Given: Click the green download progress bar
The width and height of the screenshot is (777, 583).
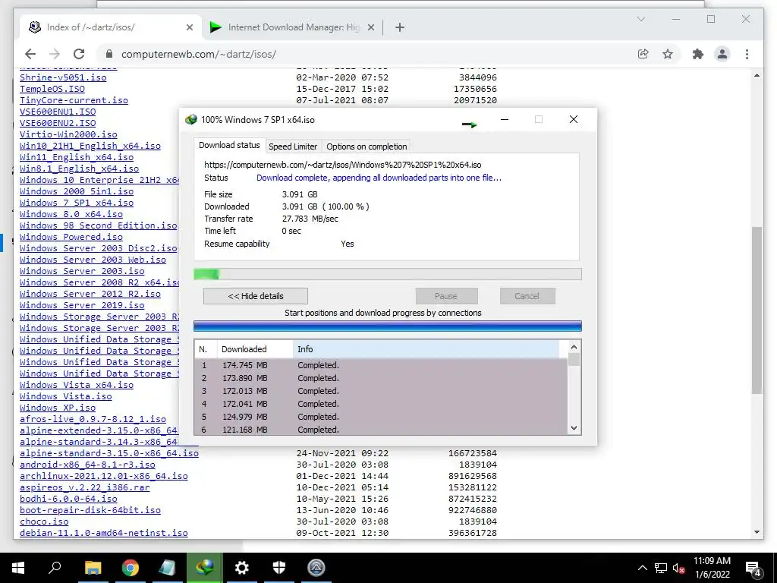Looking at the screenshot, I should tap(388, 274).
